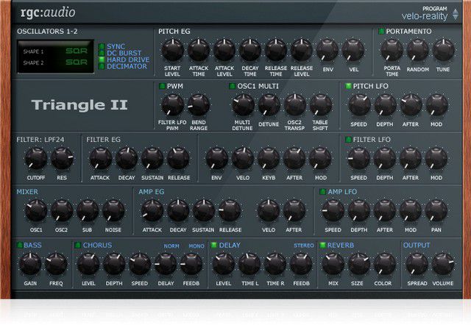Toggle the FILTER LFO LED
The width and height of the screenshot is (471, 325).
(x=348, y=140)
